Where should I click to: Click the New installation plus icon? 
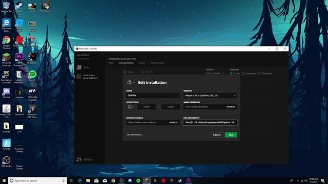[x=125, y=72]
